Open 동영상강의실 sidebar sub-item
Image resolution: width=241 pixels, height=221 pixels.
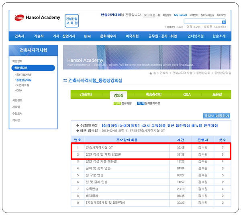point(24,80)
